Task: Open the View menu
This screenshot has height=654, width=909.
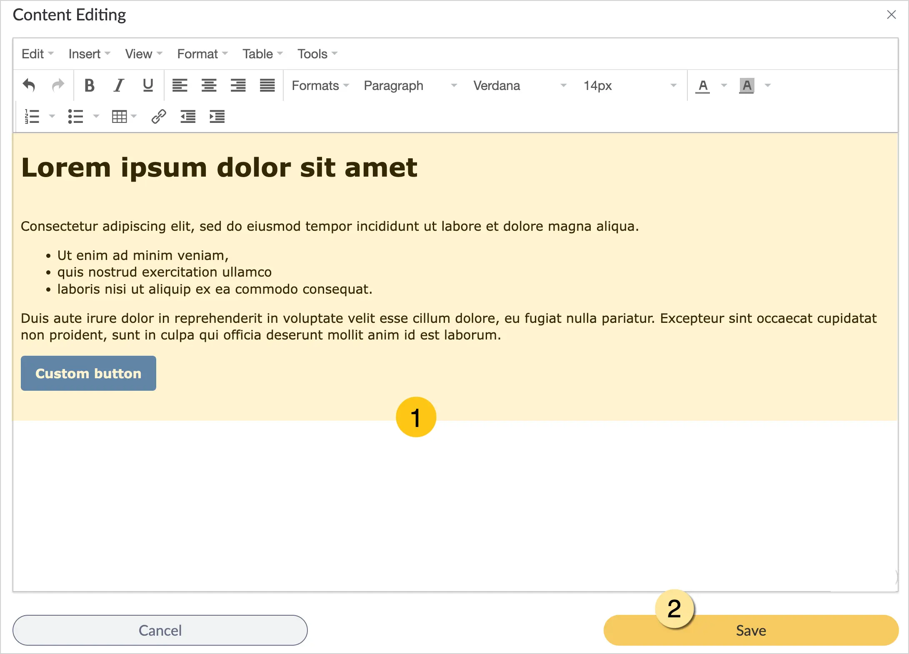Action: click(144, 54)
